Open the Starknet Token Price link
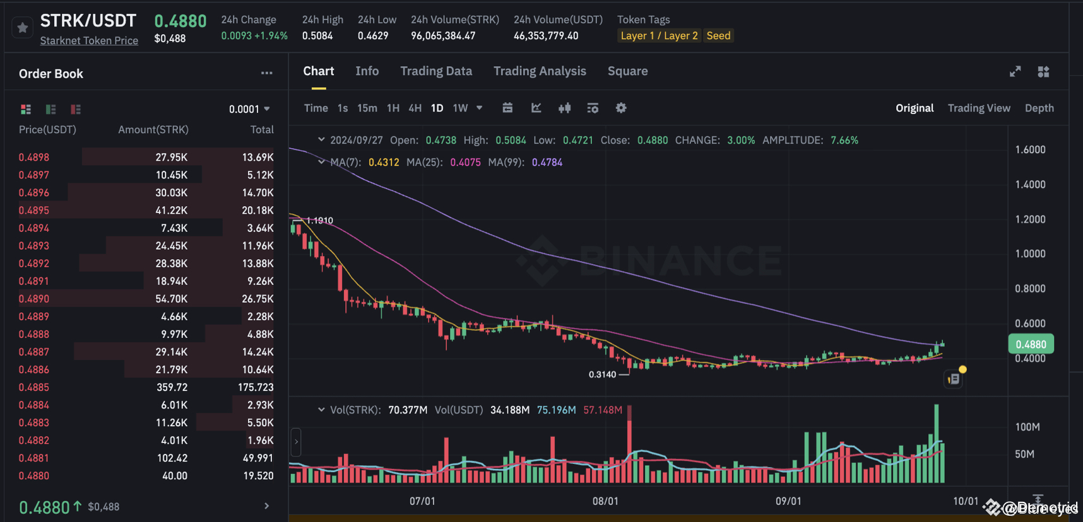 tap(89, 40)
